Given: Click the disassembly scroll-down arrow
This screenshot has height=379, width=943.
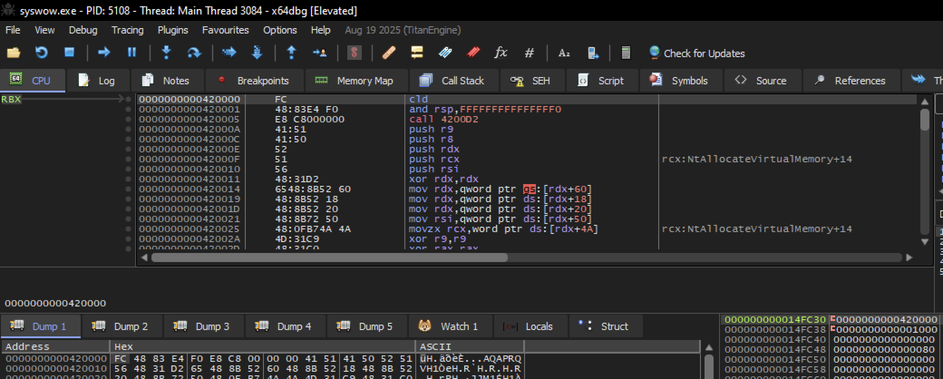Looking at the screenshot, I should click(x=925, y=242).
